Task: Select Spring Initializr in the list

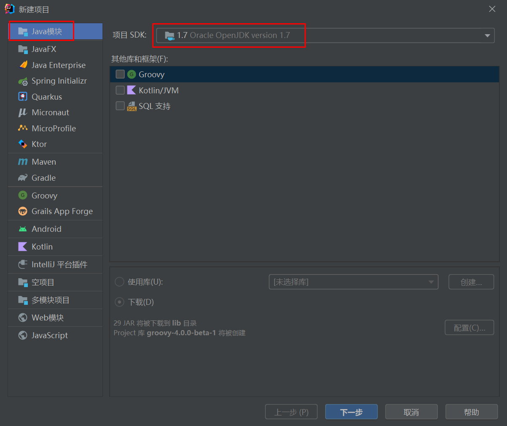Action: pos(55,81)
